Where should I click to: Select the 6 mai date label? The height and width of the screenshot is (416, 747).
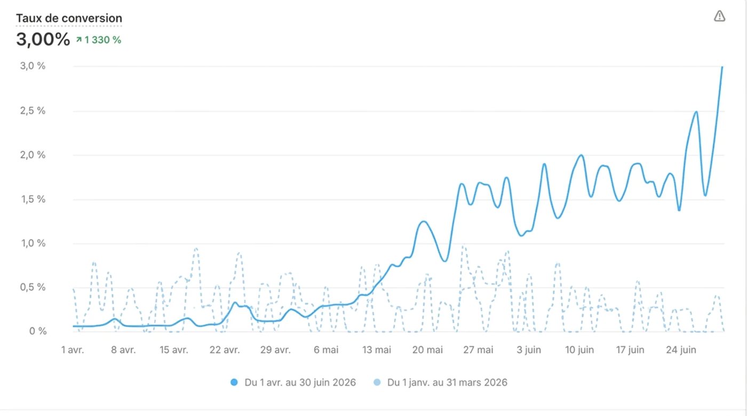(326, 350)
